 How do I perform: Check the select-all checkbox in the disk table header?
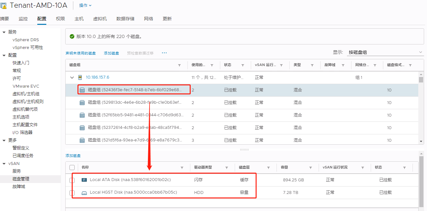72,167
